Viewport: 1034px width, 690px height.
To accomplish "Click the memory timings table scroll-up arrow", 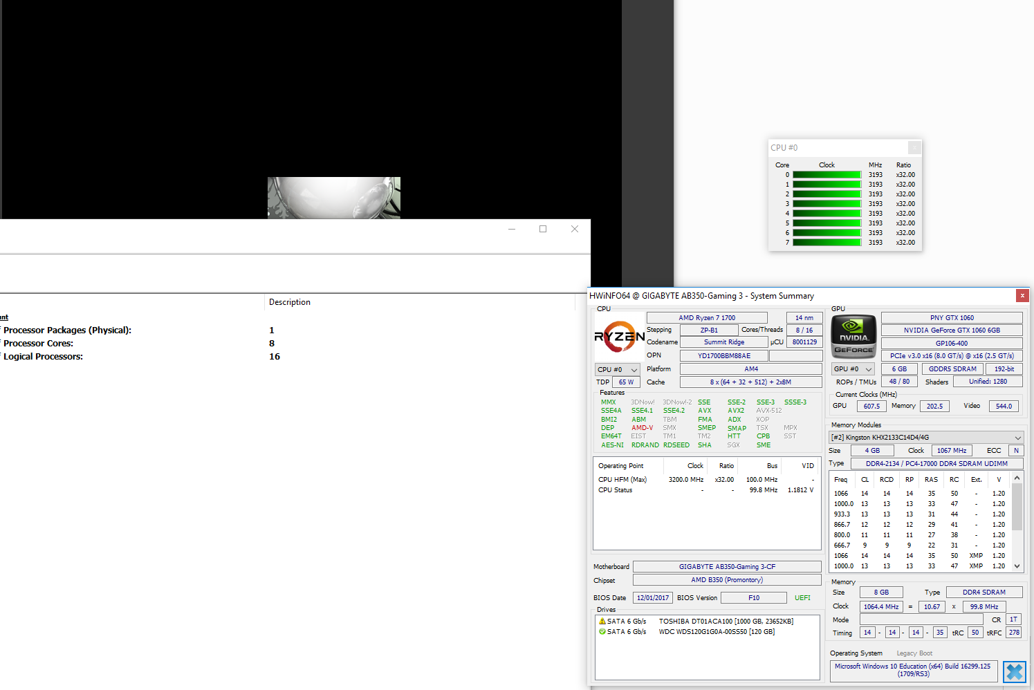I will (1017, 478).
